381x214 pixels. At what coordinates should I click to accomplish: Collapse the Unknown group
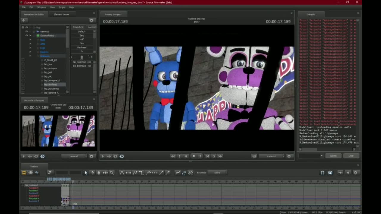[30, 56]
